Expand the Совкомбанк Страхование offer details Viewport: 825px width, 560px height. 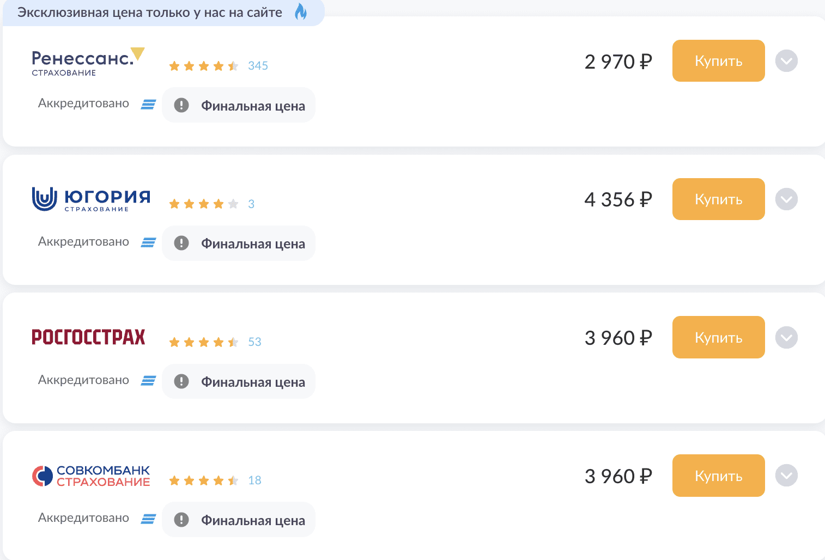pyautogui.click(x=786, y=476)
